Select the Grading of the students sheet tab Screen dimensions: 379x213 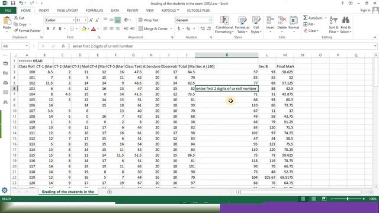68,192
